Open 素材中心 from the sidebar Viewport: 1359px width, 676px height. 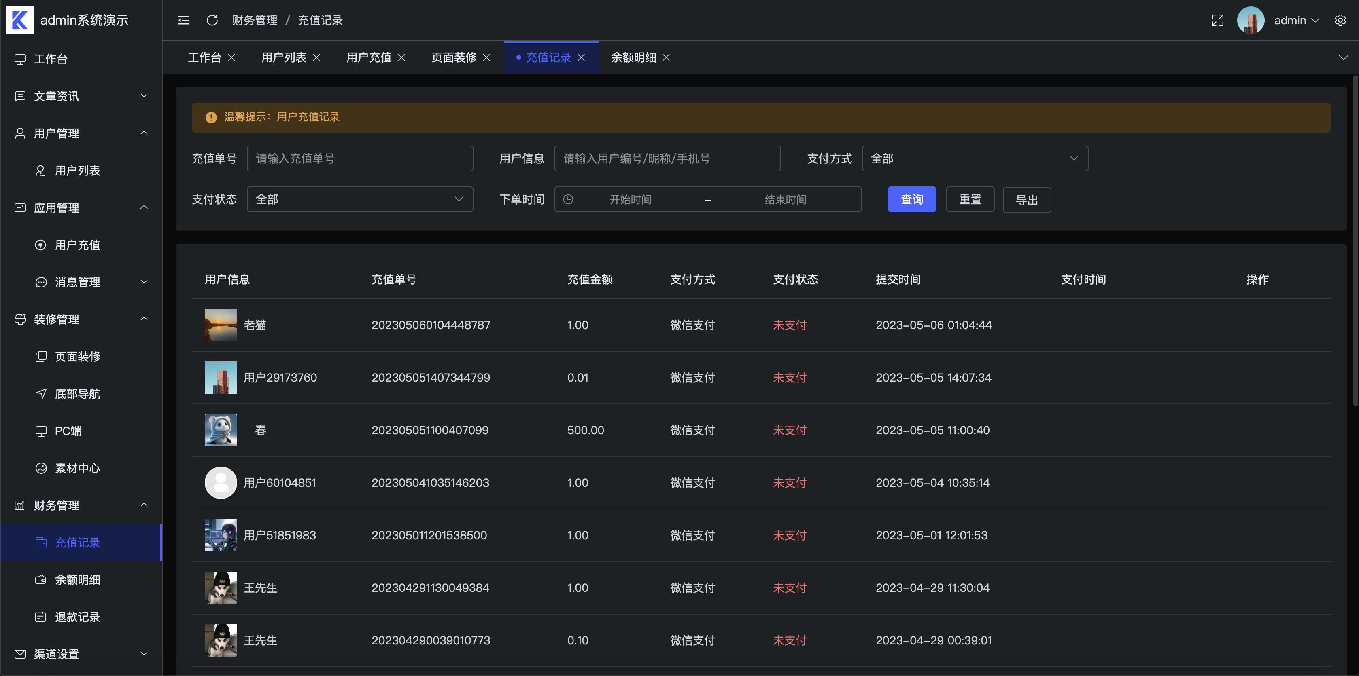(78, 468)
